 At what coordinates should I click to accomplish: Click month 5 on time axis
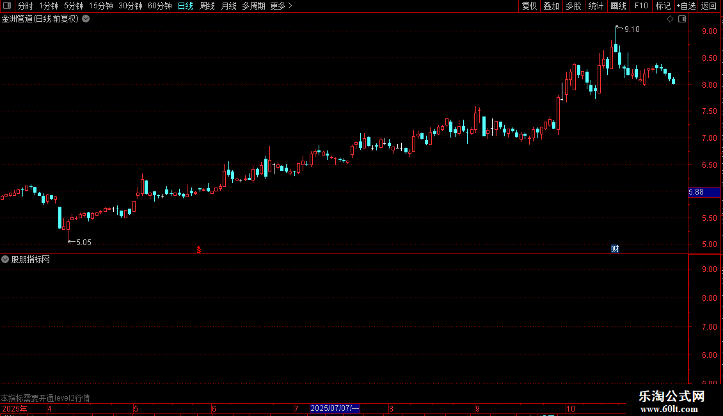coord(136,408)
